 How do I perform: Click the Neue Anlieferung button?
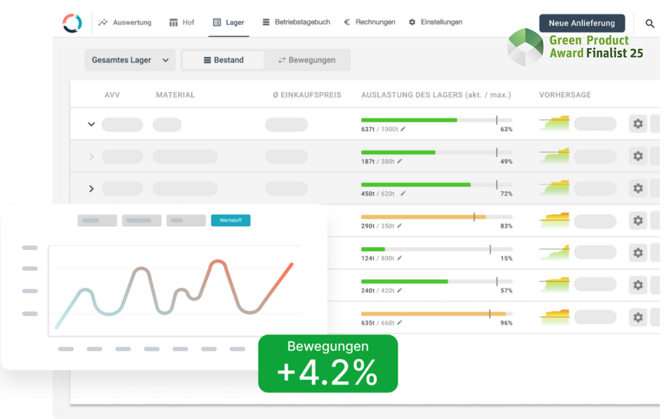(582, 23)
